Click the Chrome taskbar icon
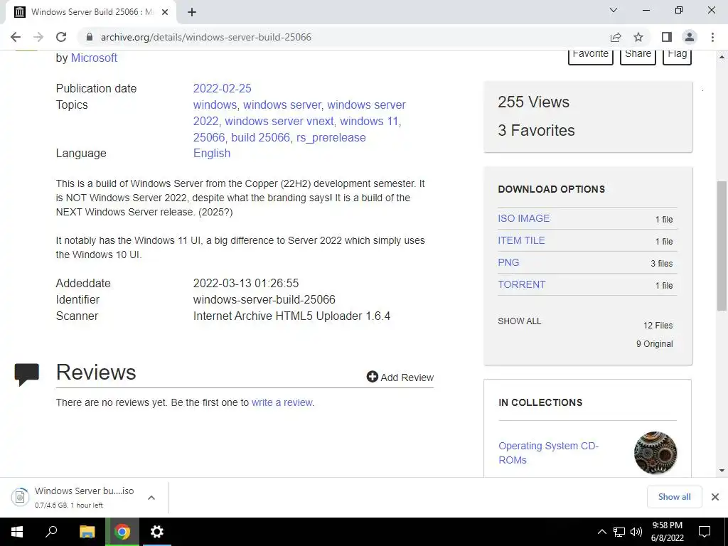This screenshot has width=728, height=546. tap(122, 532)
